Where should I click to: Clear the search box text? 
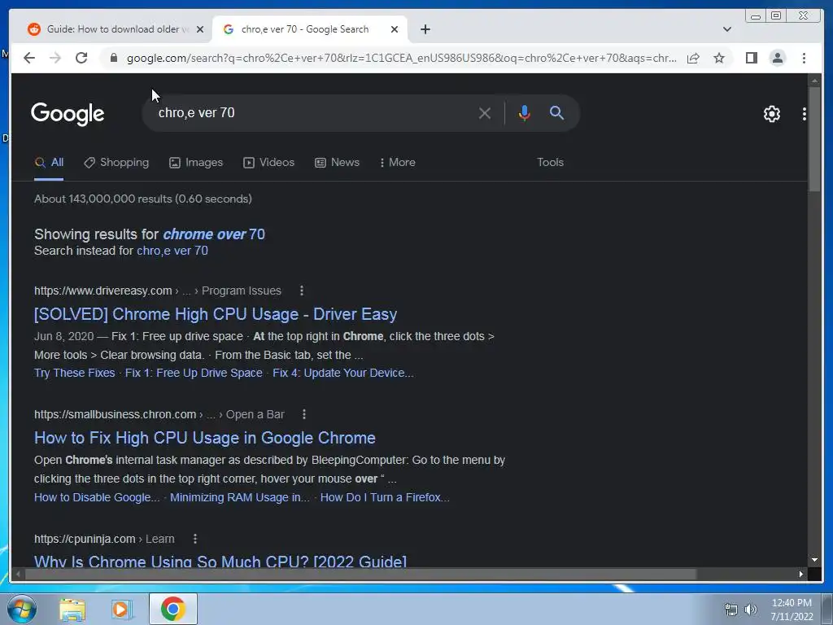485,113
